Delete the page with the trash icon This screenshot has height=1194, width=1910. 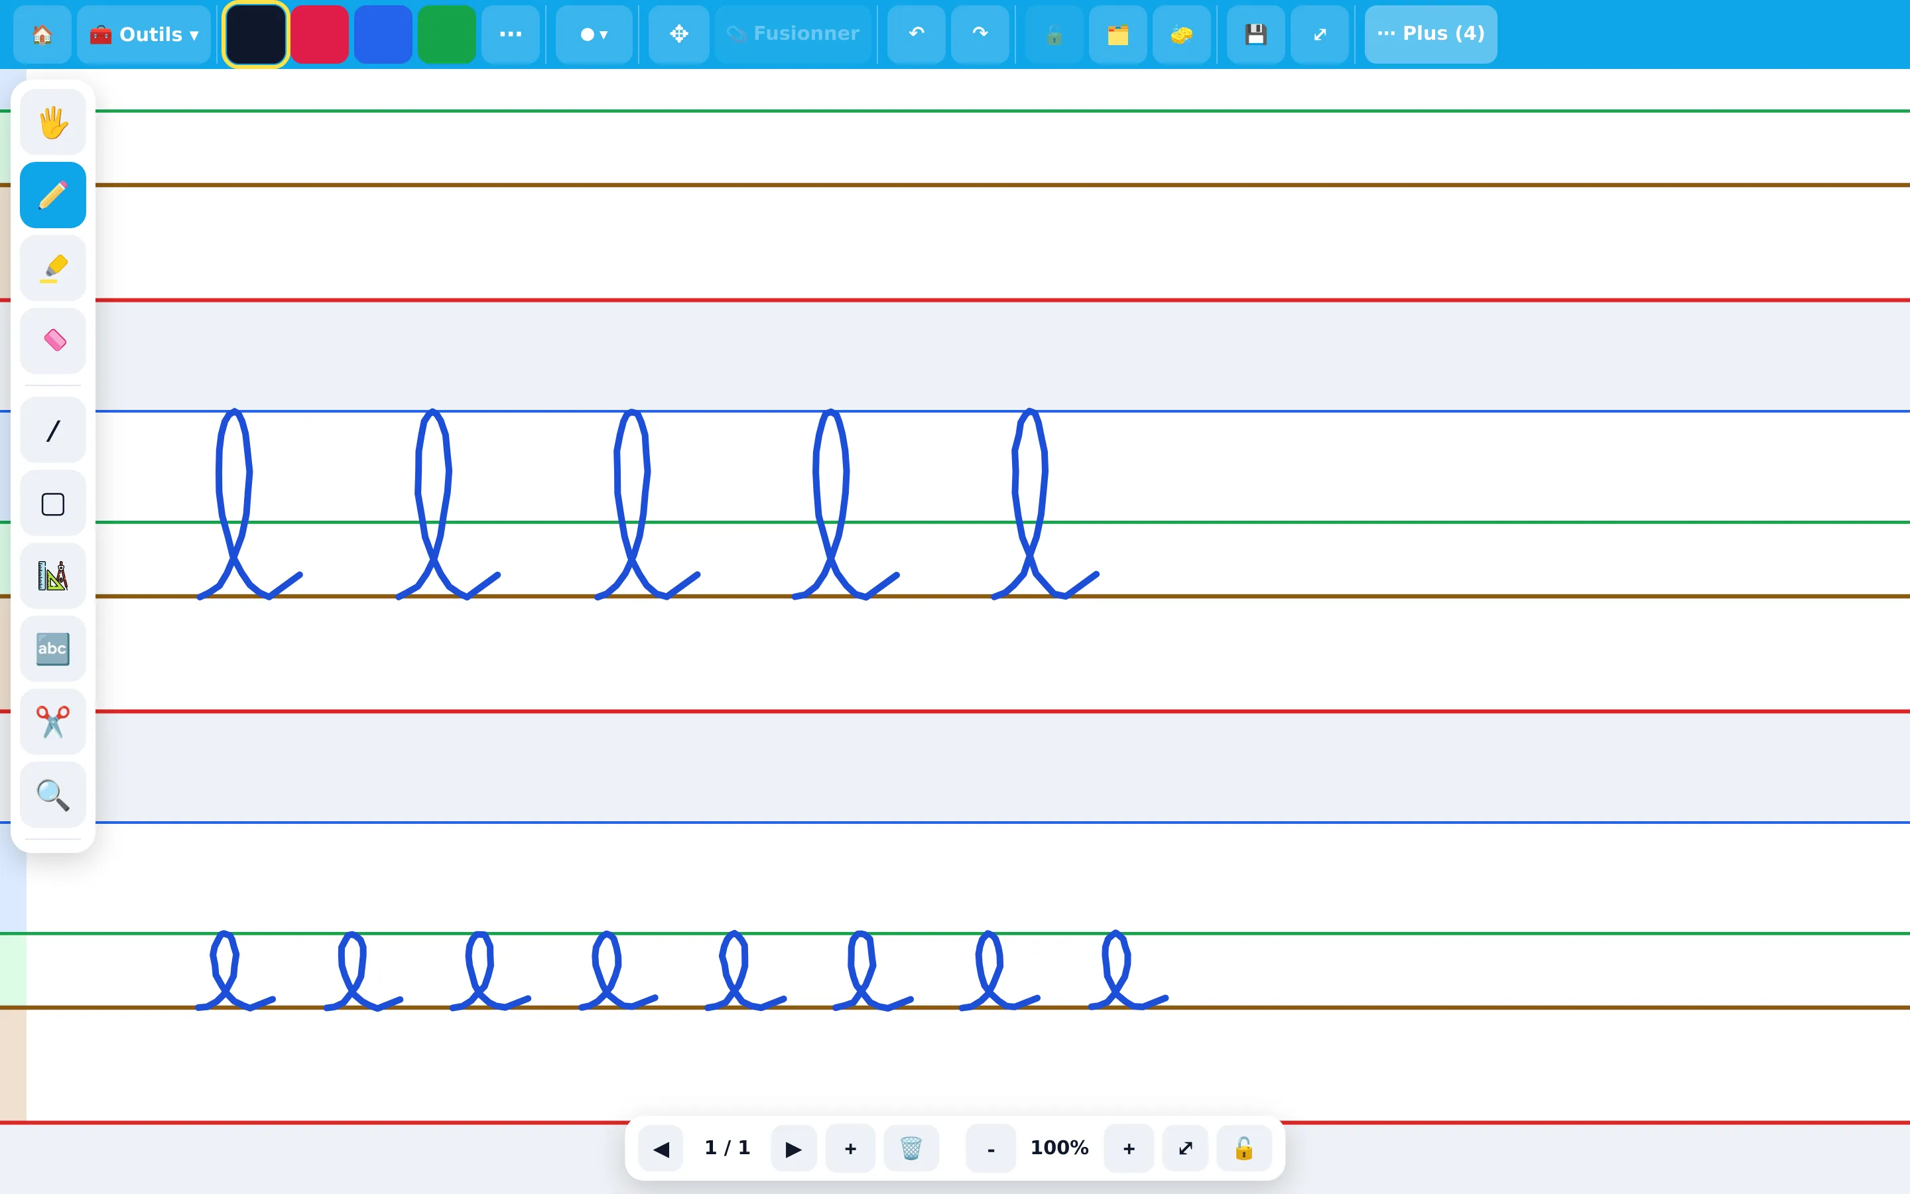point(911,1148)
